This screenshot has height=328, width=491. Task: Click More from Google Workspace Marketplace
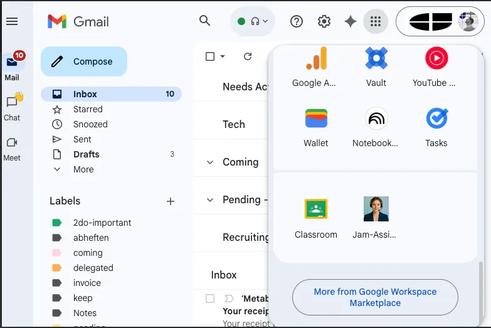(x=375, y=297)
